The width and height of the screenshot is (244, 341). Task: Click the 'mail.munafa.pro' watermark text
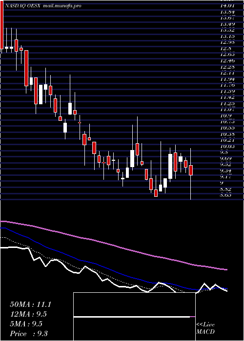(x=62, y=6)
